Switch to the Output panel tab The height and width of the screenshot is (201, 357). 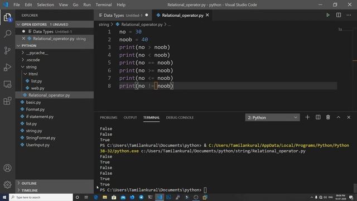point(130,118)
